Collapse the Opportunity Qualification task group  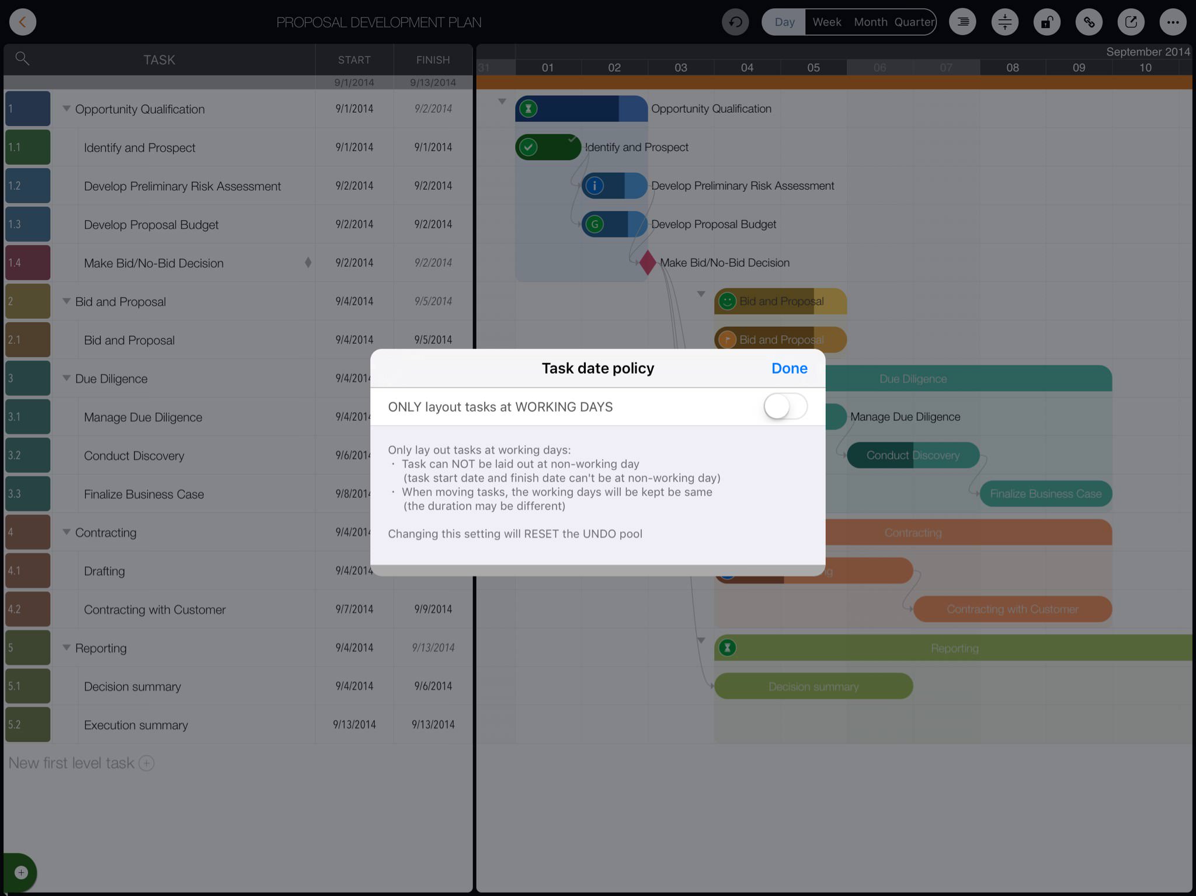(67, 109)
